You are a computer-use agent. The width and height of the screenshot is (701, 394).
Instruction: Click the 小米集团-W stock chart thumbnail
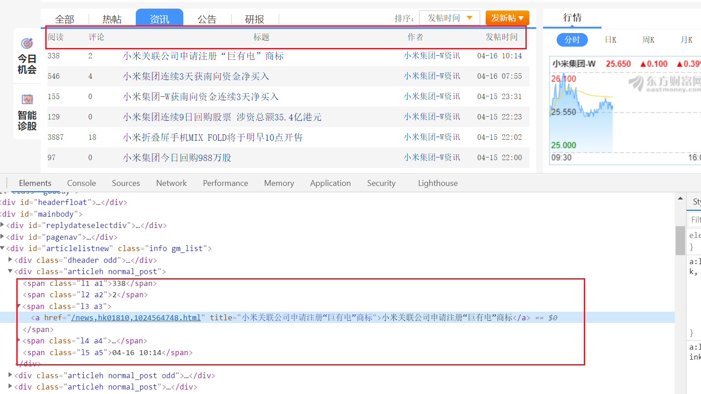625,111
